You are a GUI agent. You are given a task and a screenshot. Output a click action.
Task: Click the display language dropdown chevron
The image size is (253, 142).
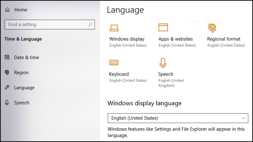(x=243, y=118)
